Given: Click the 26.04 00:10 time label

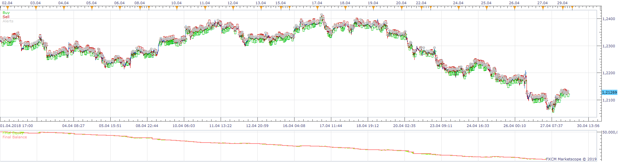Looking at the screenshot, I should (515, 126).
